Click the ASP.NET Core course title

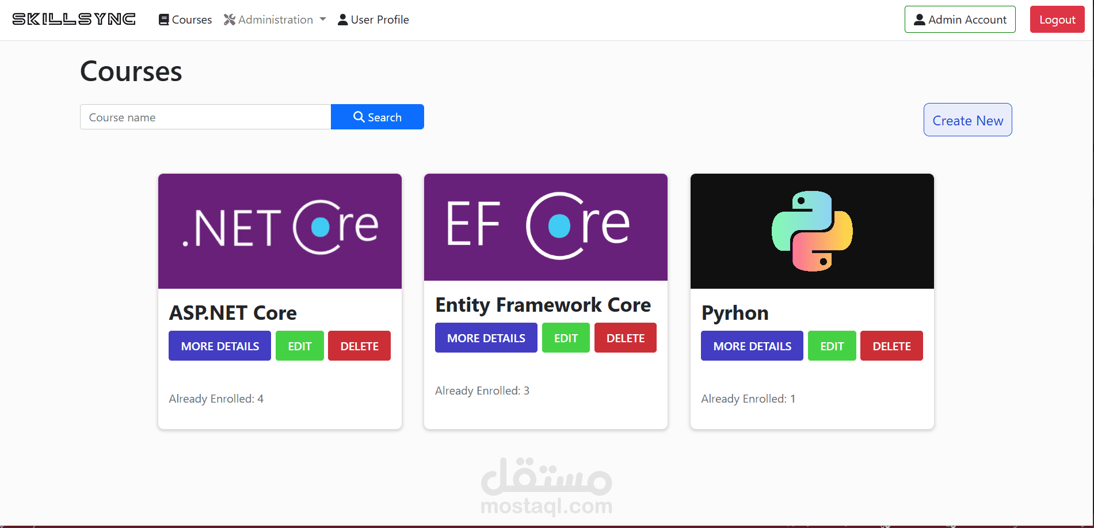(233, 313)
